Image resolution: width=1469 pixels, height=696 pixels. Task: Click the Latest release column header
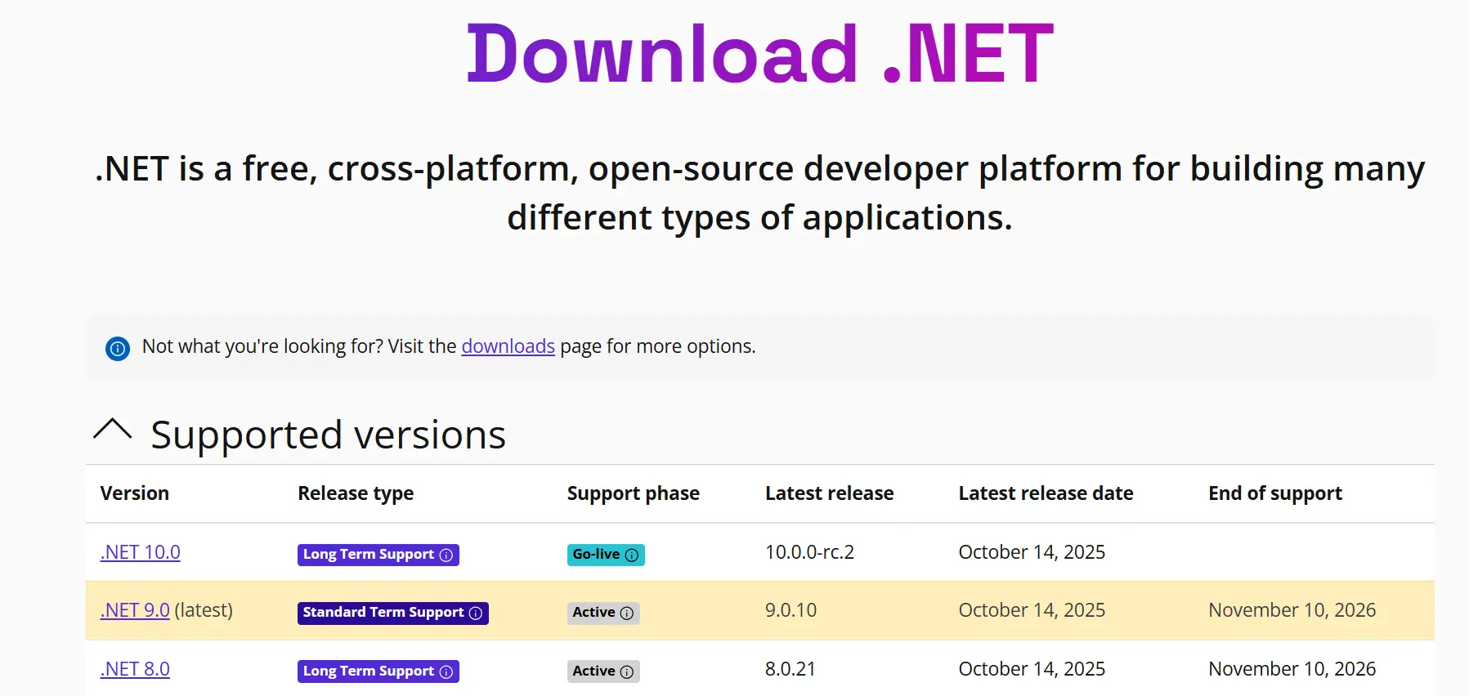(830, 493)
